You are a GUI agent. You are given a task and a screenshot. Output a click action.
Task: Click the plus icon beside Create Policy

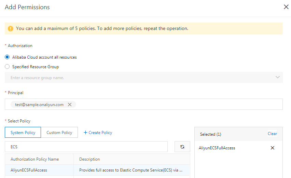(85, 132)
